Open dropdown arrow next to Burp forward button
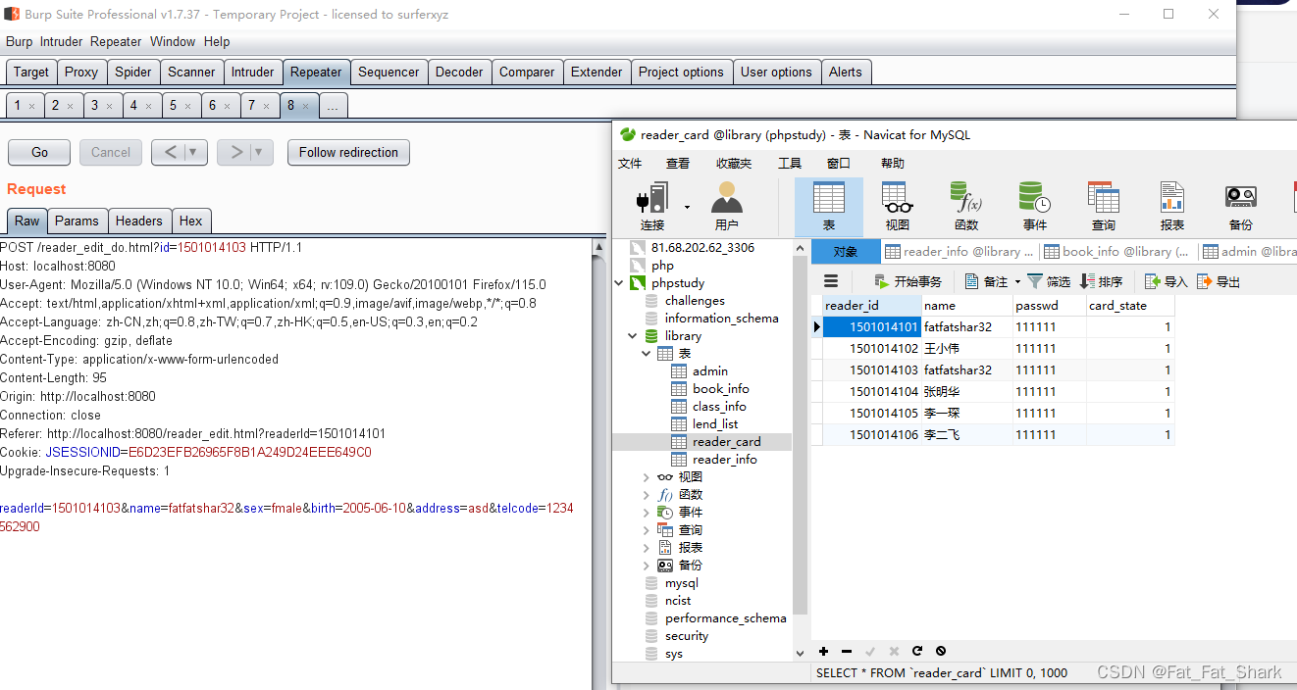Viewport: 1297px width, 690px height. (260, 152)
